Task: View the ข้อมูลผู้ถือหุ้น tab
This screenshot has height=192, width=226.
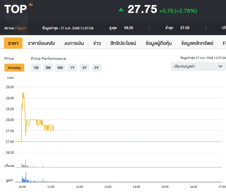Action: [158, 43]
